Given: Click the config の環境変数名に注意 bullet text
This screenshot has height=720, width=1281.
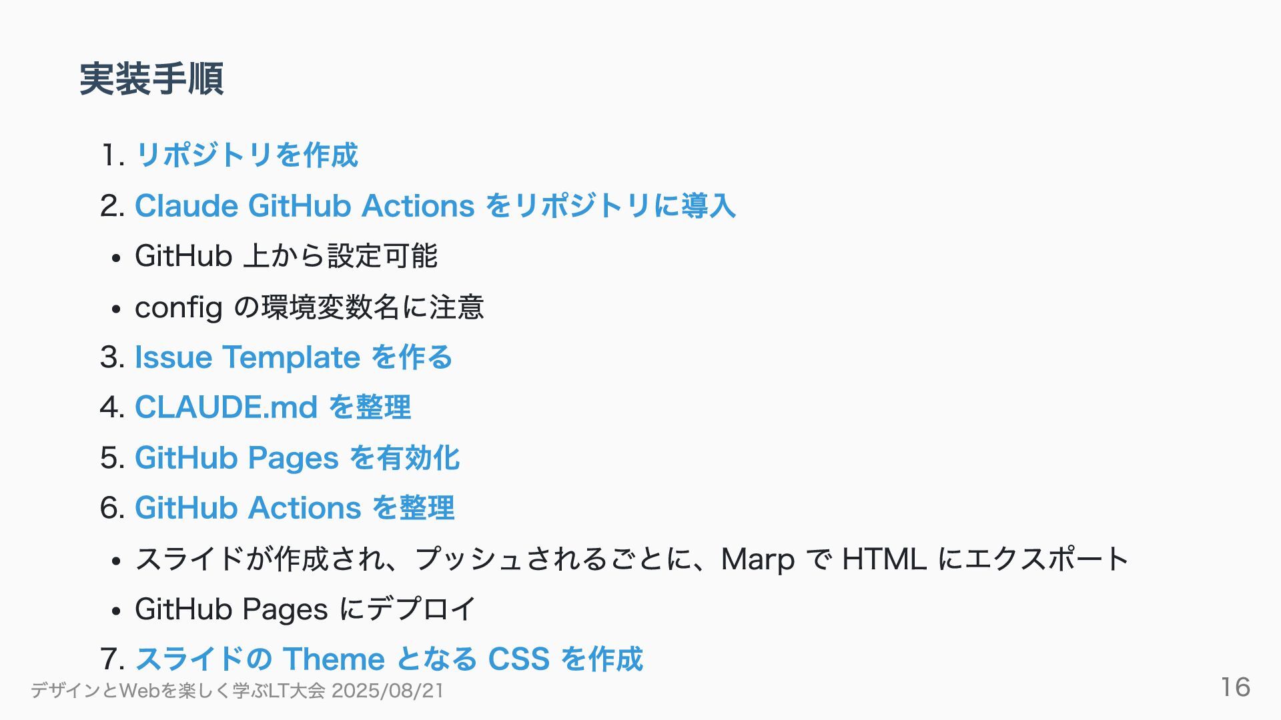Looking at the screenshot, I should [x=310, y=307].
